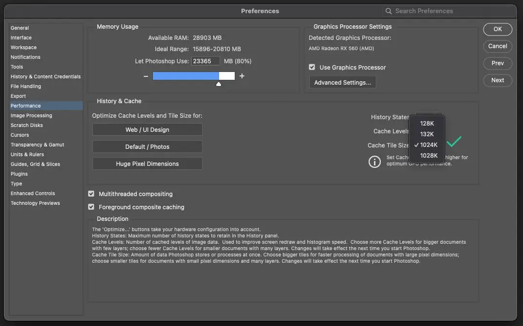The width and height of the screenshot is (523, 326).
Task: Click the info icon beside cache note
Action: click(374, 162)
